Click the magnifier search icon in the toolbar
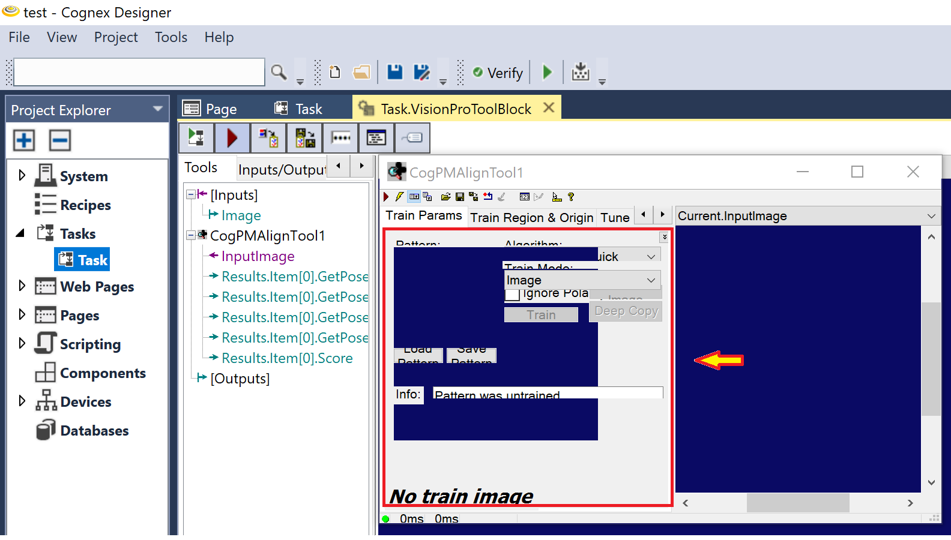 coord(279,73)
